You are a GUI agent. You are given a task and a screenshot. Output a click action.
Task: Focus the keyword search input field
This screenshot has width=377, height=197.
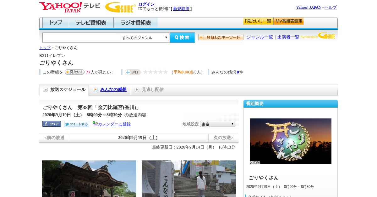click(x=82, y=38)
